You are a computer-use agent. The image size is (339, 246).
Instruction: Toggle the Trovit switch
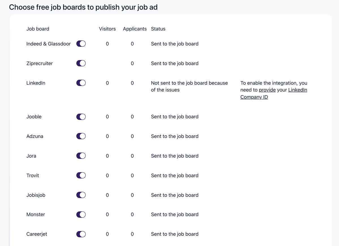point(81,175)
